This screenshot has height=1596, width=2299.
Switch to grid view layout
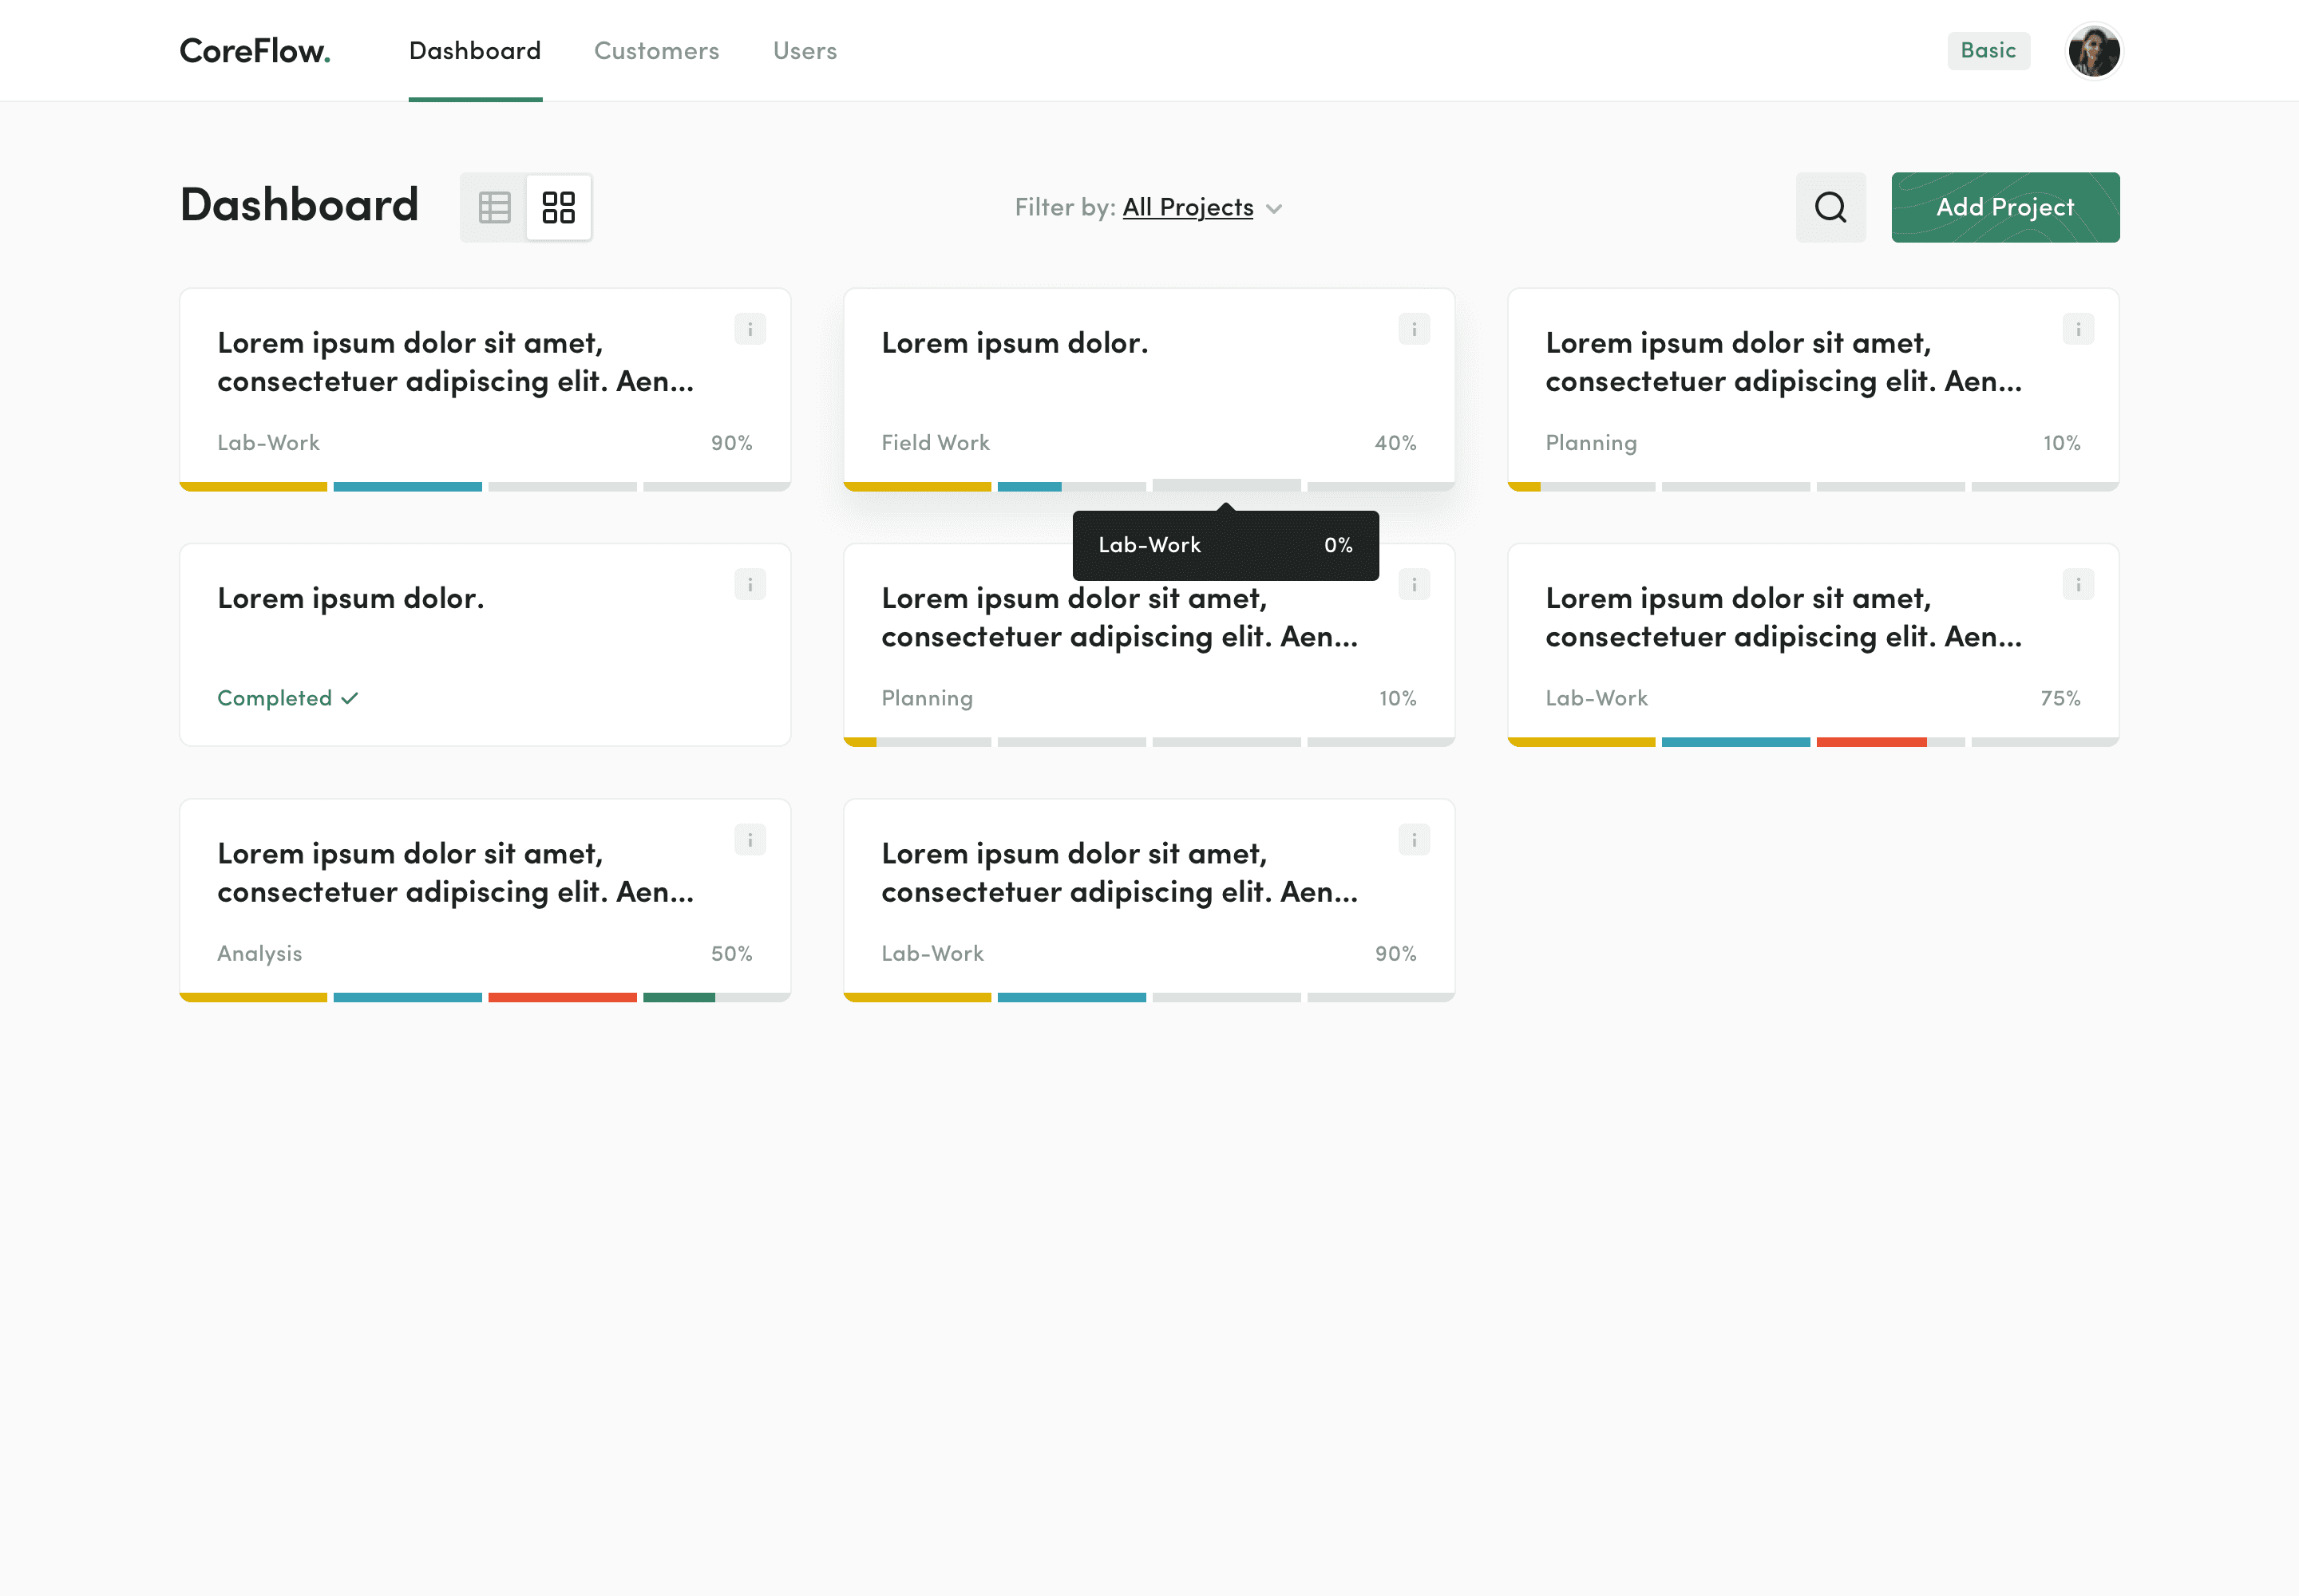(558, 207)
